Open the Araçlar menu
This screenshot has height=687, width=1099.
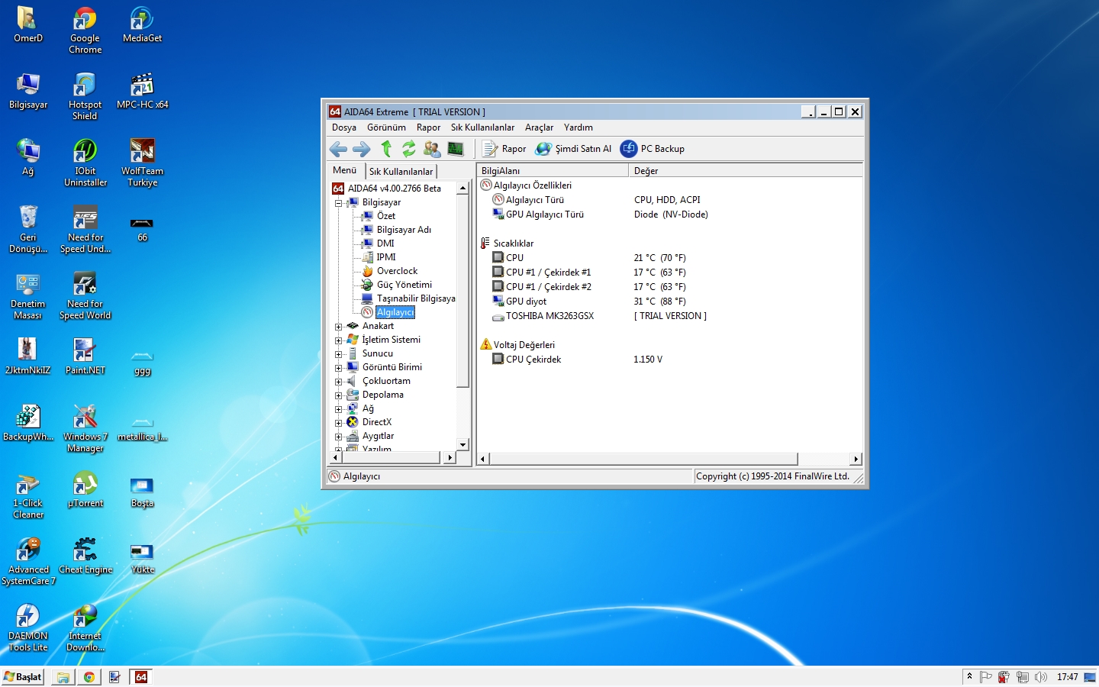click(x=539, y=127)
